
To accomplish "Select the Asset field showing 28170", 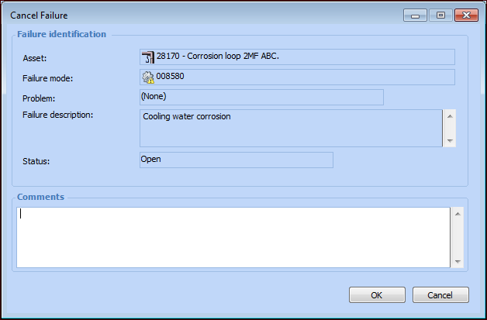I will point(302,57).
